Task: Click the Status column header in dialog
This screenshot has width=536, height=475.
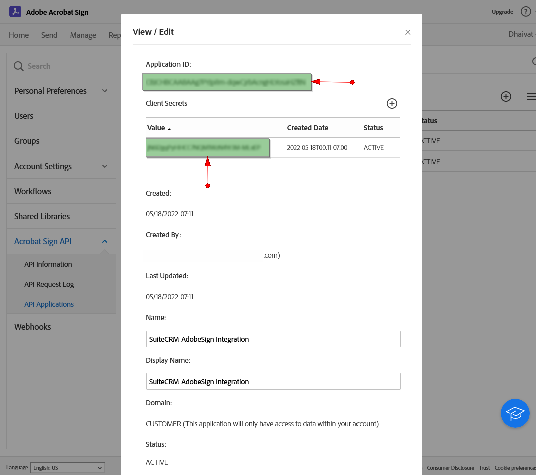Action: click(373, 128)
